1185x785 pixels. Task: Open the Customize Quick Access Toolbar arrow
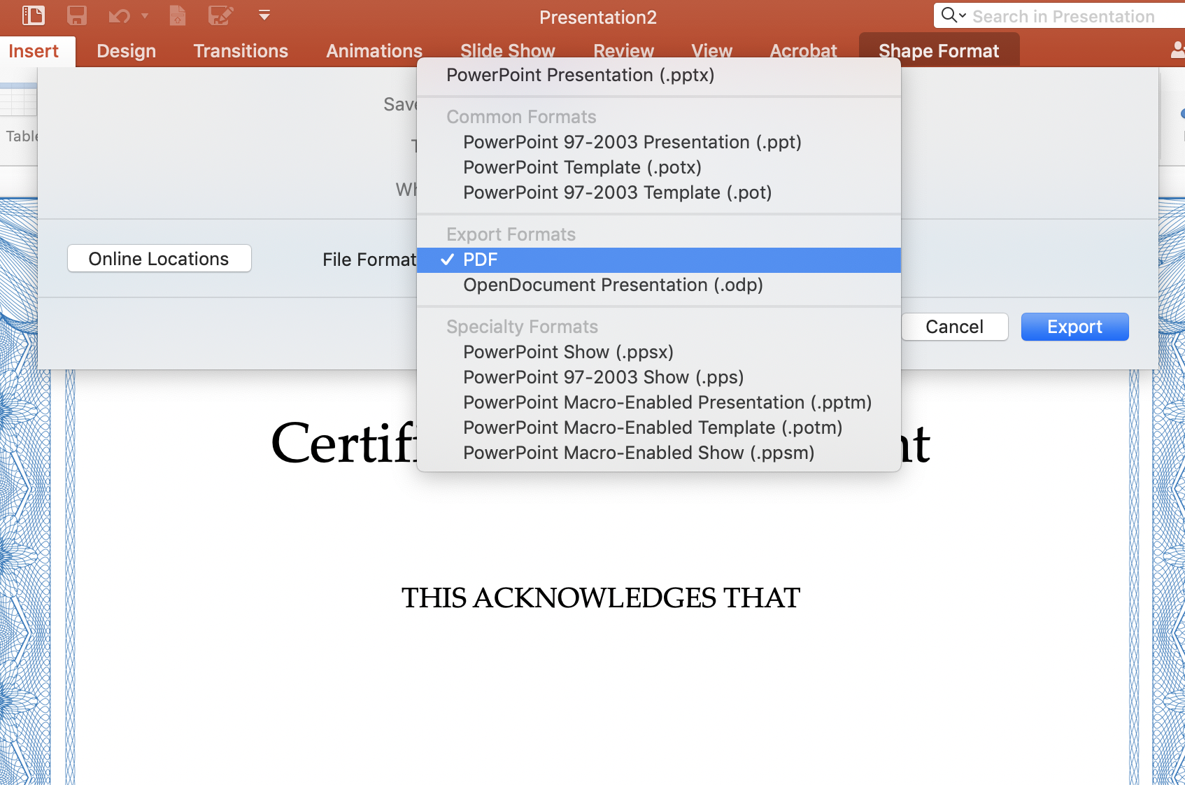264,15
